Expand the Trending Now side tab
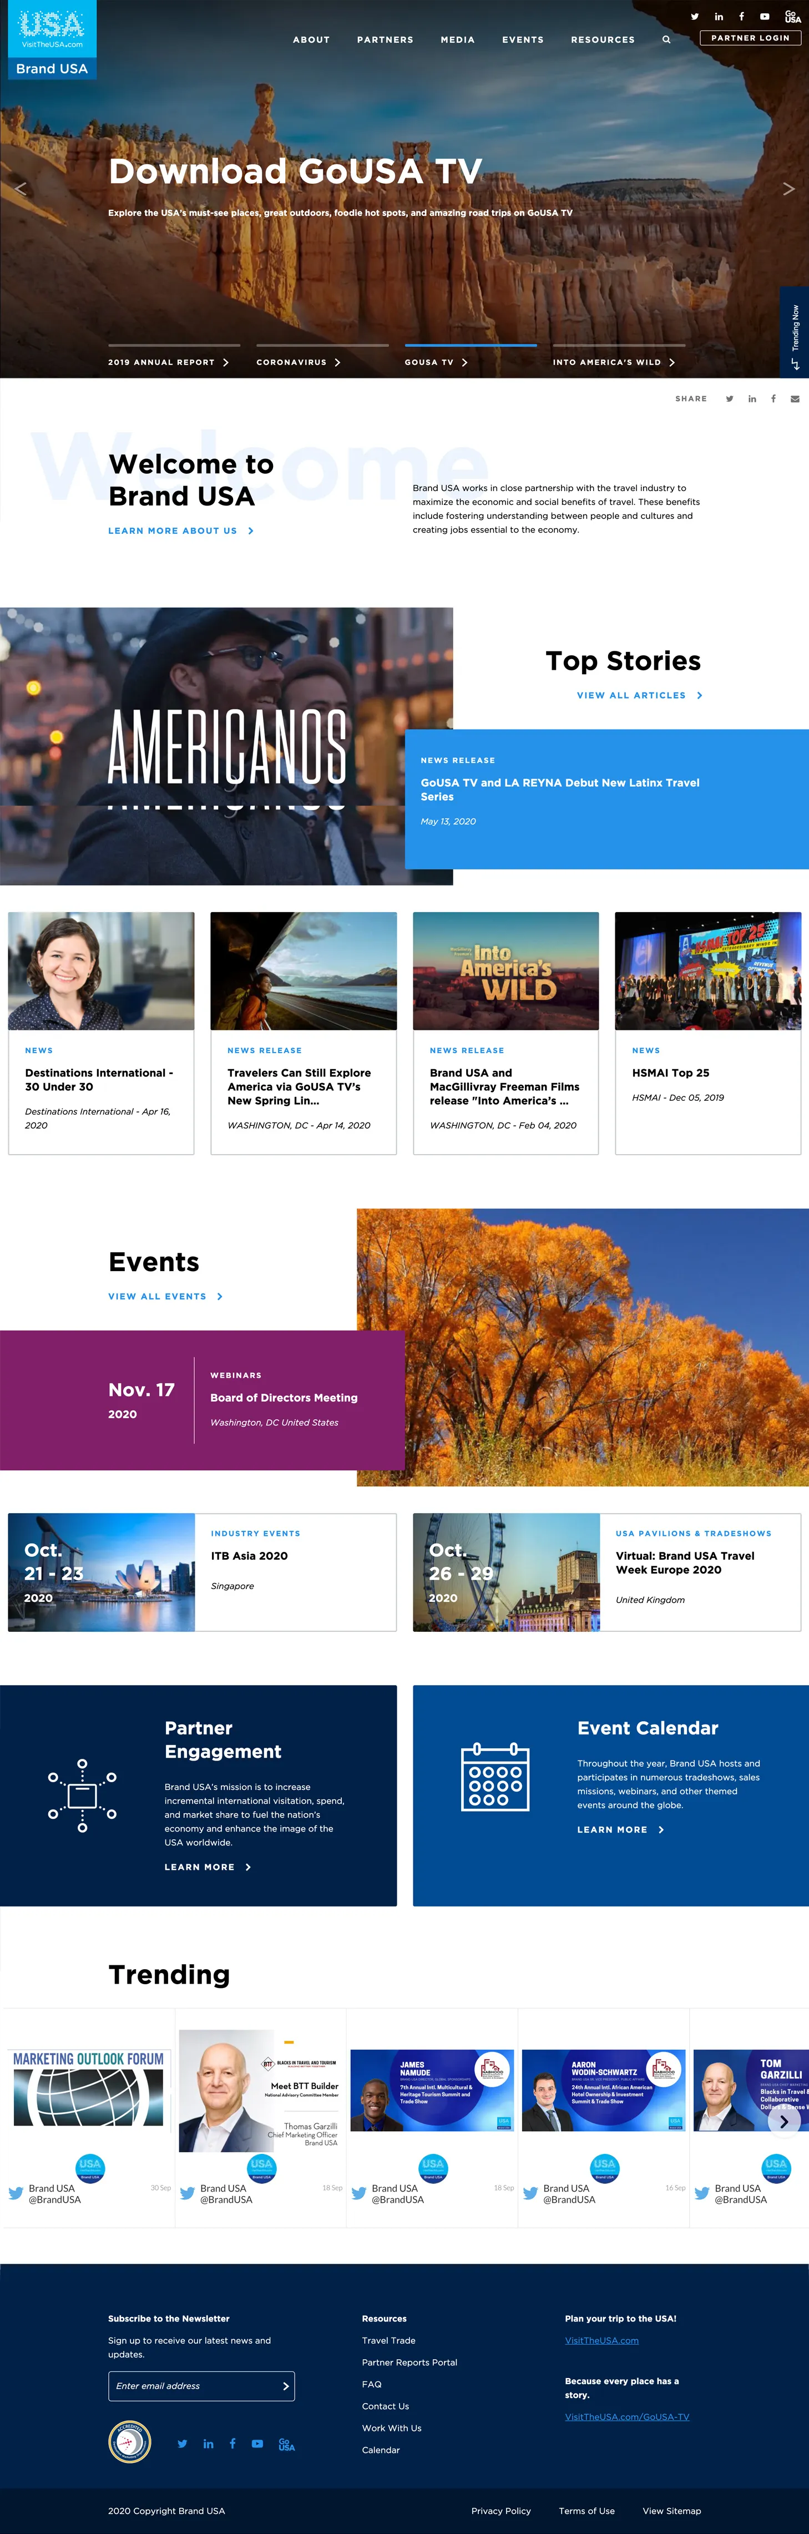The height and width of the screenshot is (2534, 809). click(x=794, y=332)
